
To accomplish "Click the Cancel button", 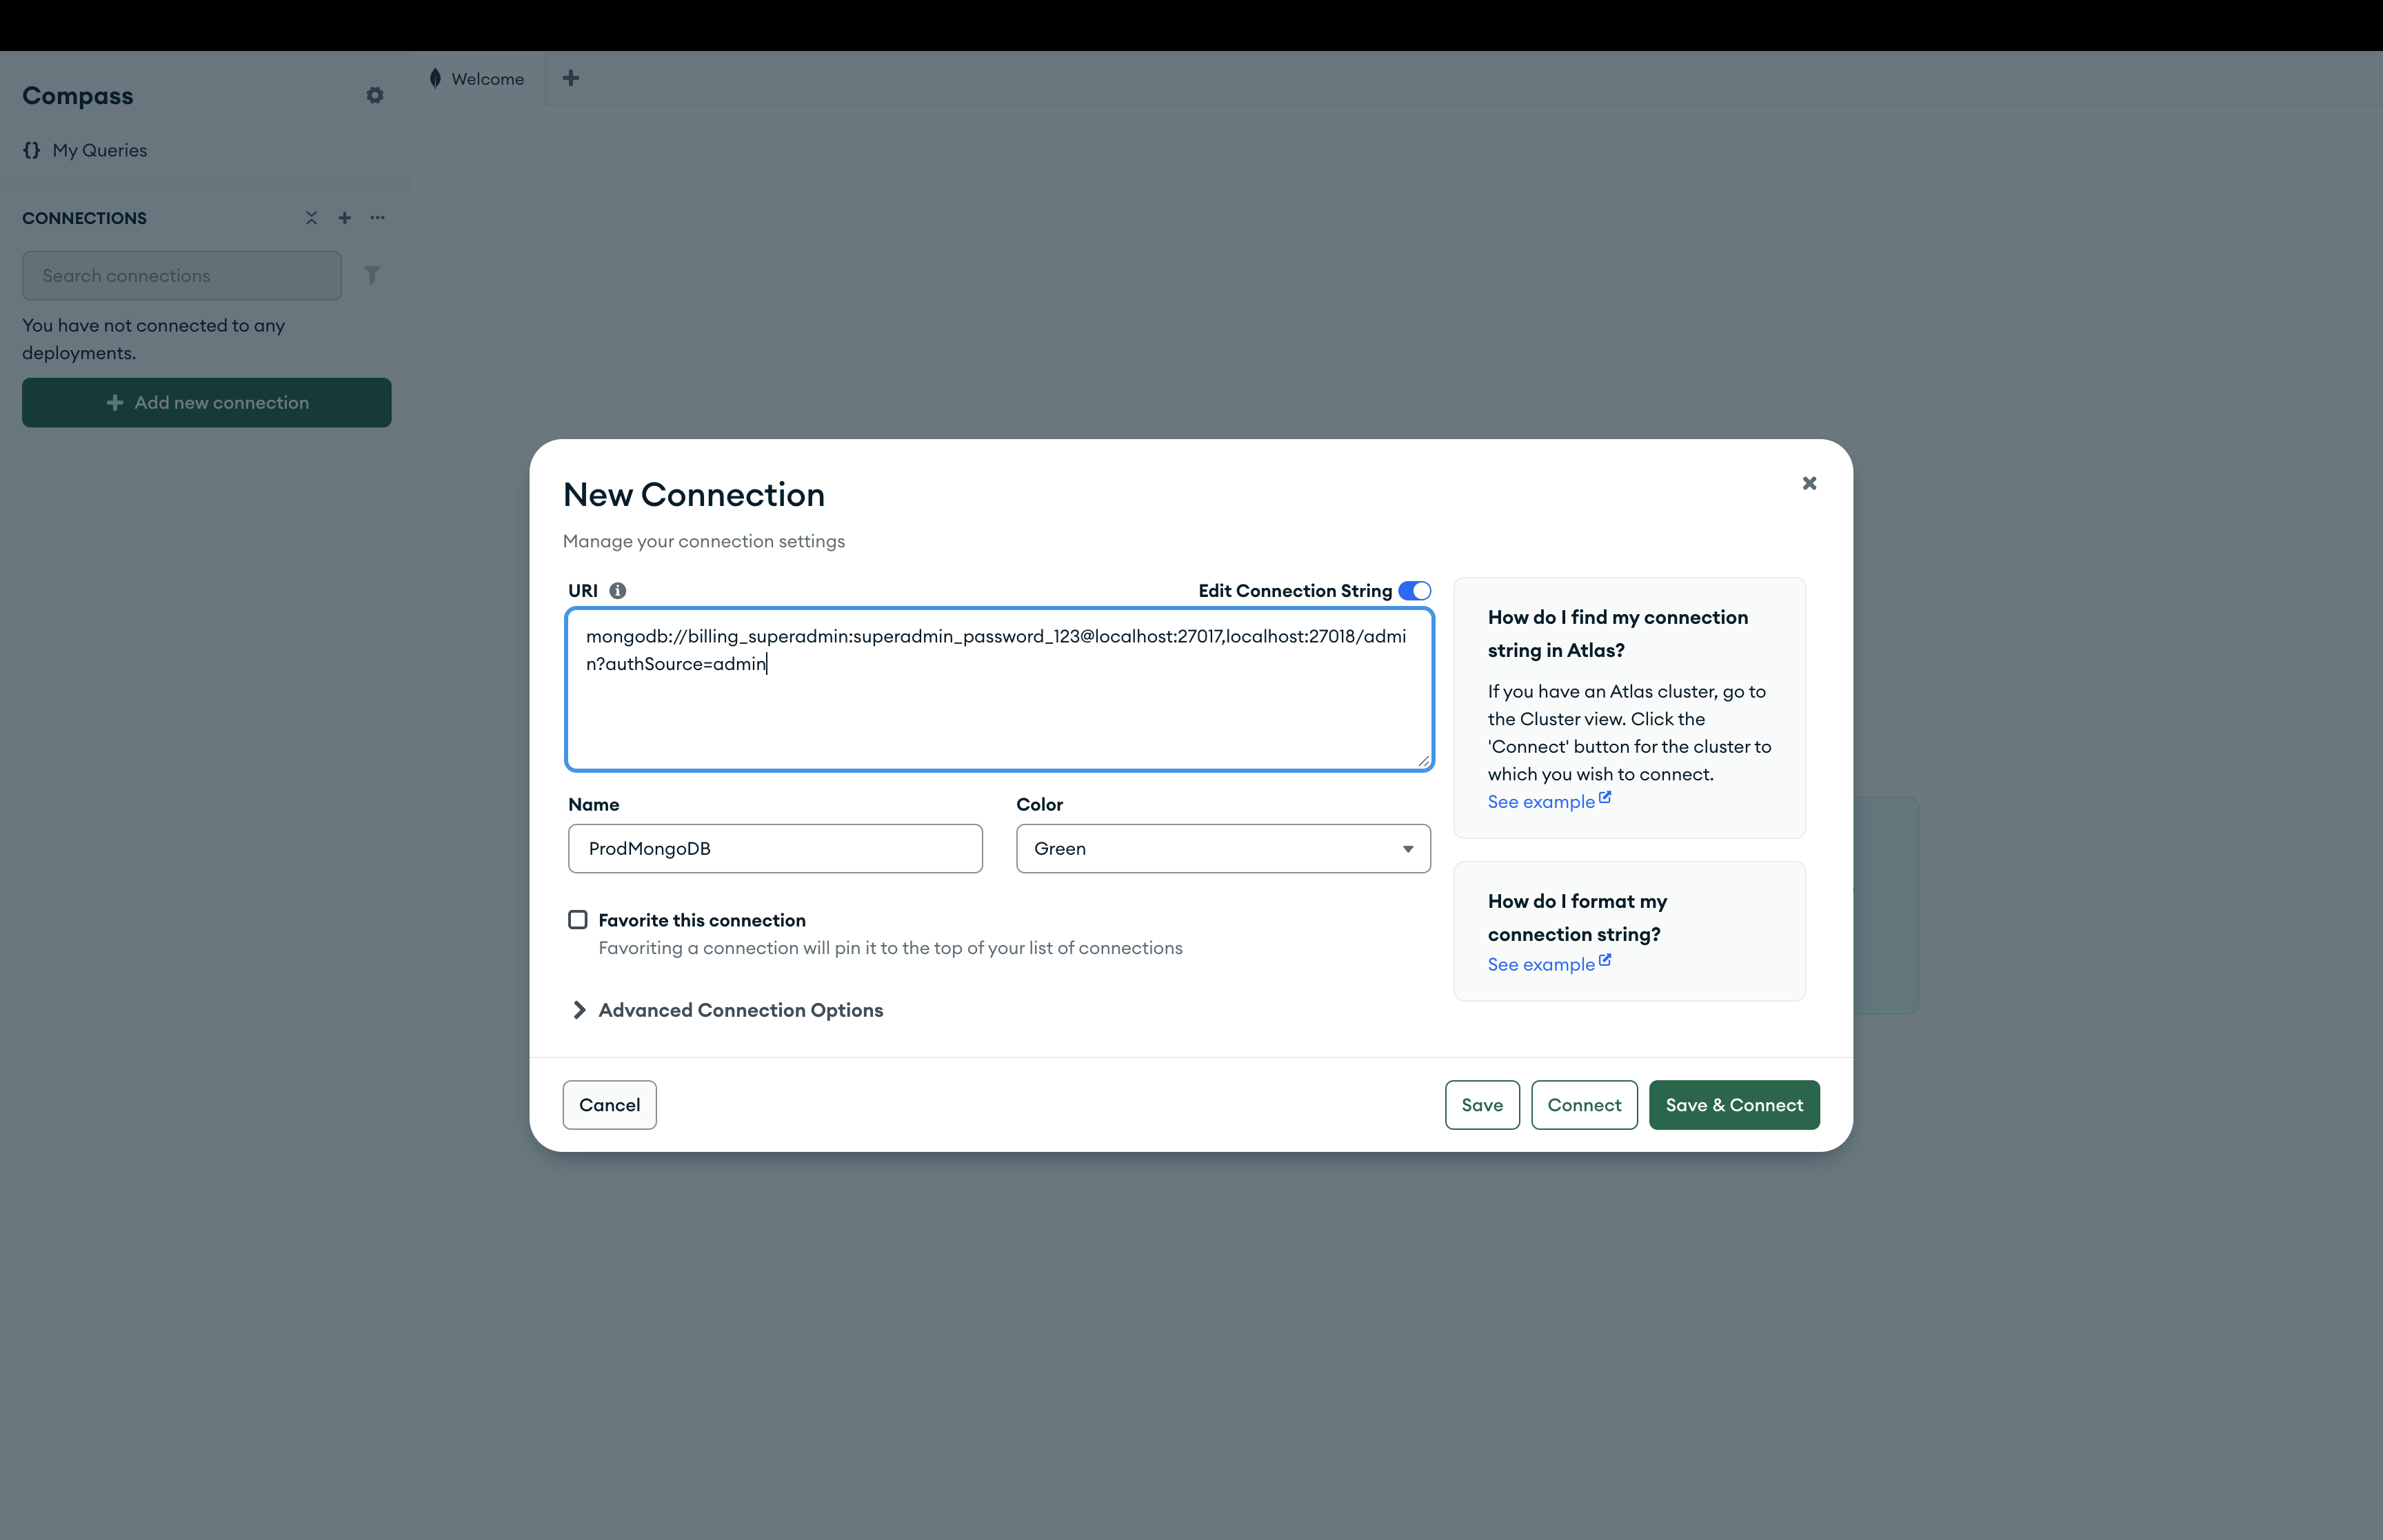I will 609,1105.
